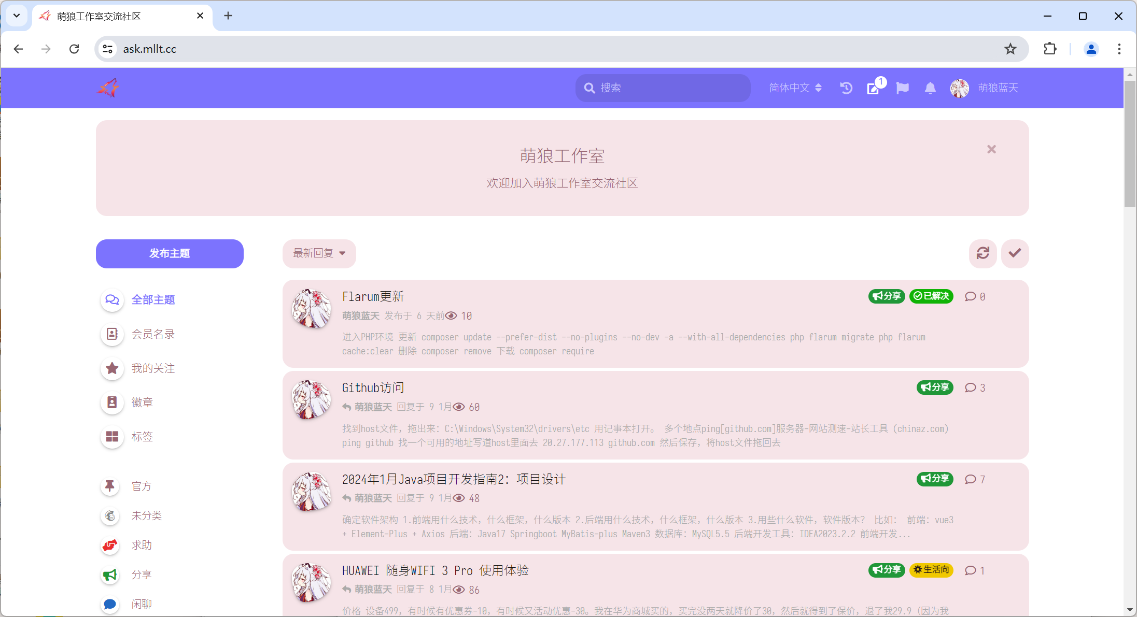Open the 简体中文 language selector

(x=794, y=88)
